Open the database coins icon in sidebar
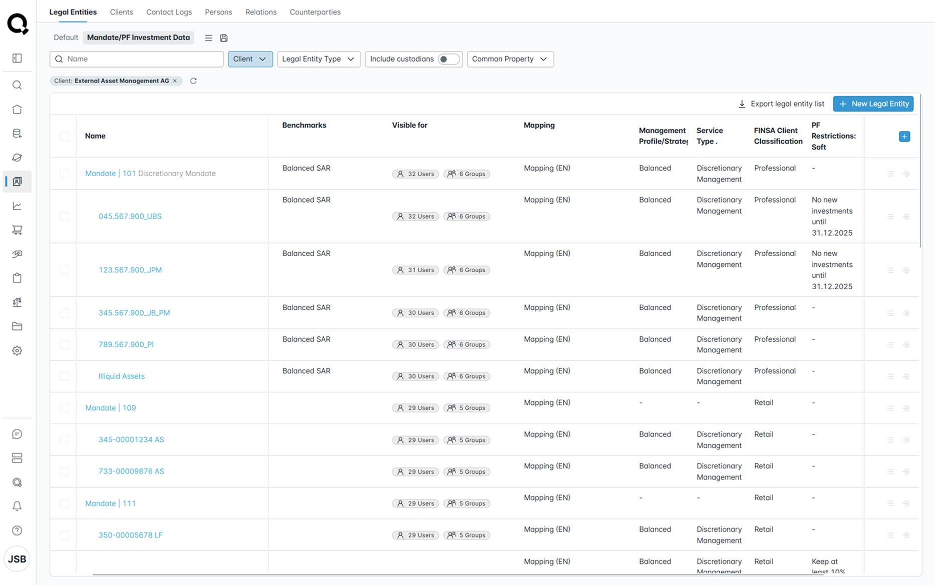935x585 pixels. (17, 133)
